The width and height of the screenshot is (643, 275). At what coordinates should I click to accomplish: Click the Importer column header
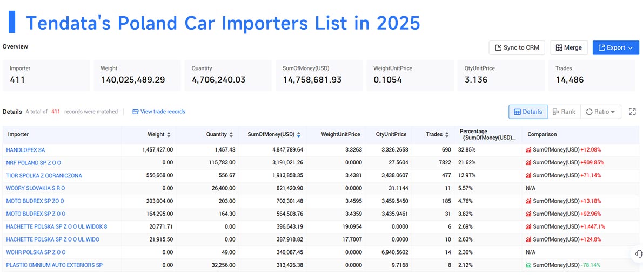tap(18, 134)
